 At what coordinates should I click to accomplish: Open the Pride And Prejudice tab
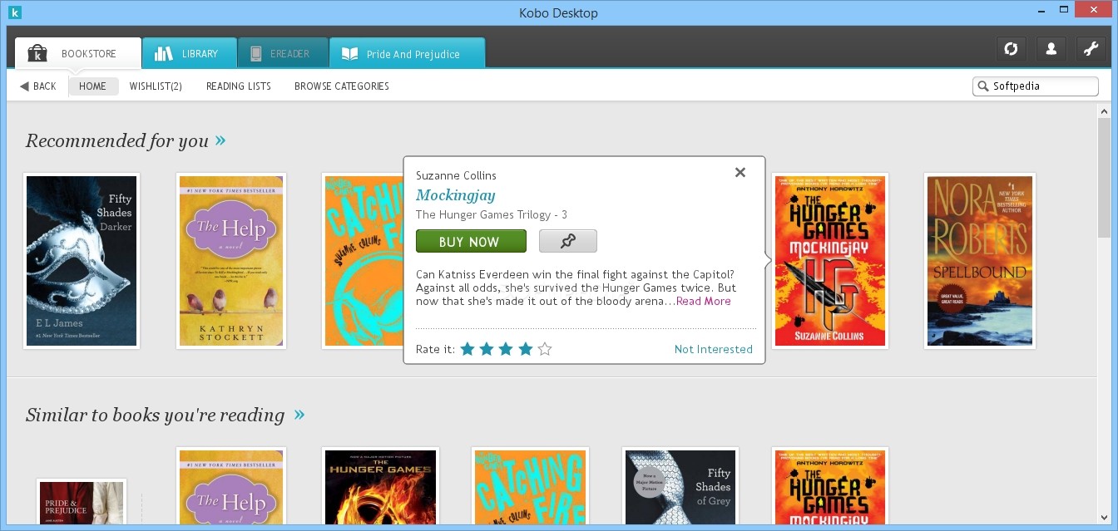407,53
